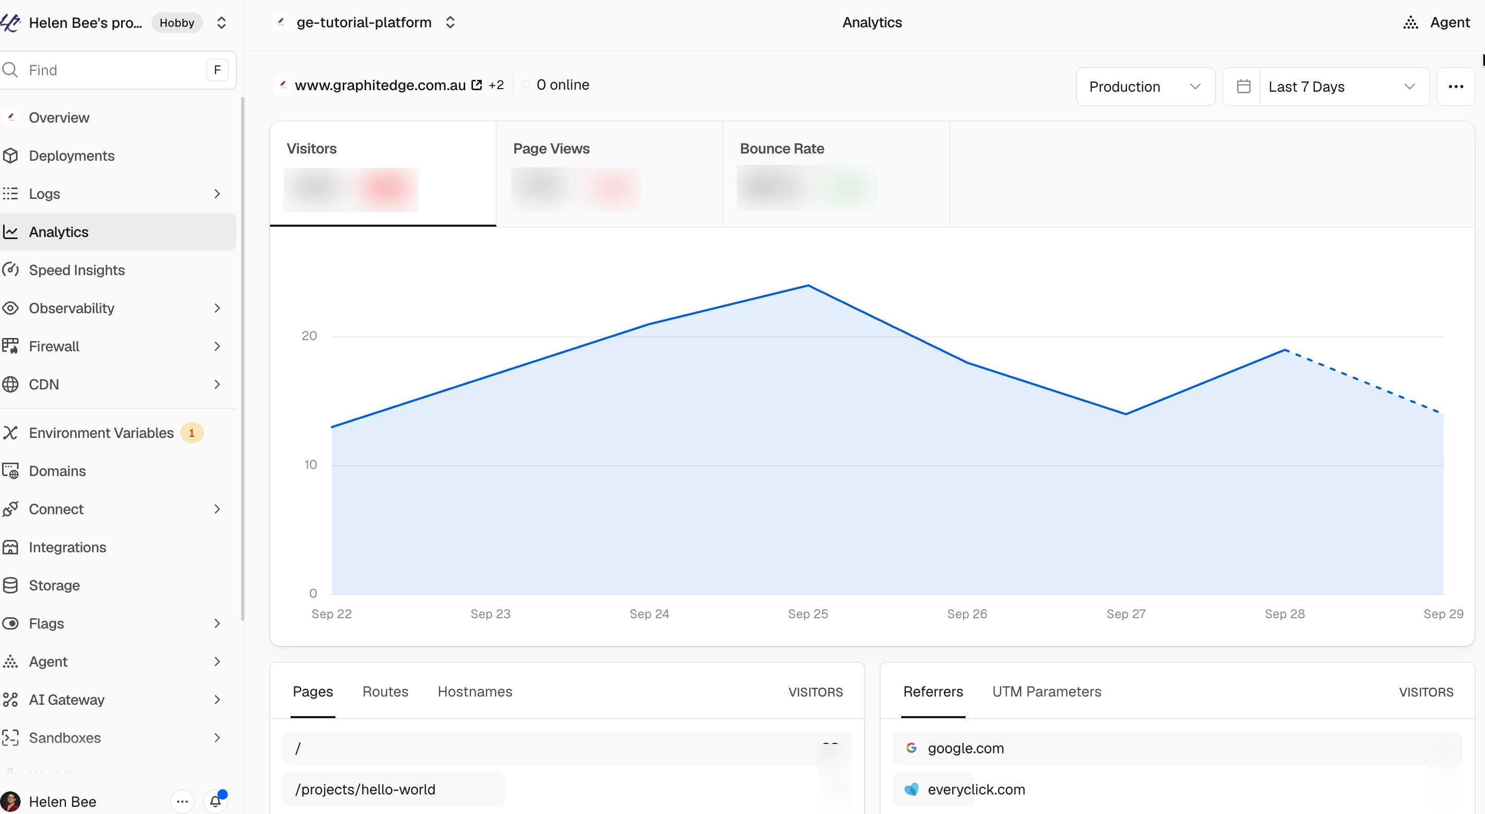Click the sidebar Agent icon
Image resolution: width=1485 pixels, height=814 pixels.
click(10, 661)
